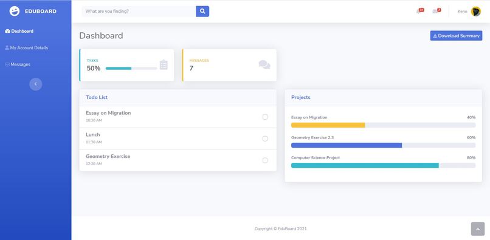Screen dimensions: 490x240
Task: Click the 'Computer Science Project' label
Action: [x=316, y=158]
